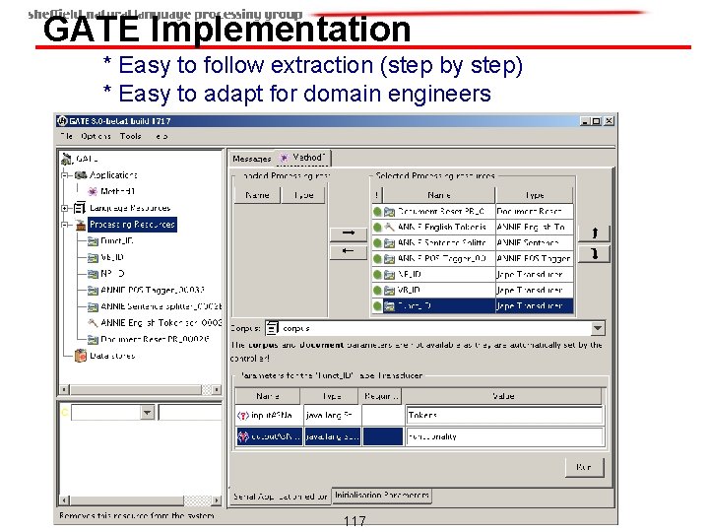Image resolution: width=709 pixels, height=532 pixels.
Task: Expand the Language Resources tree node
Action: [x=65, y=208]
